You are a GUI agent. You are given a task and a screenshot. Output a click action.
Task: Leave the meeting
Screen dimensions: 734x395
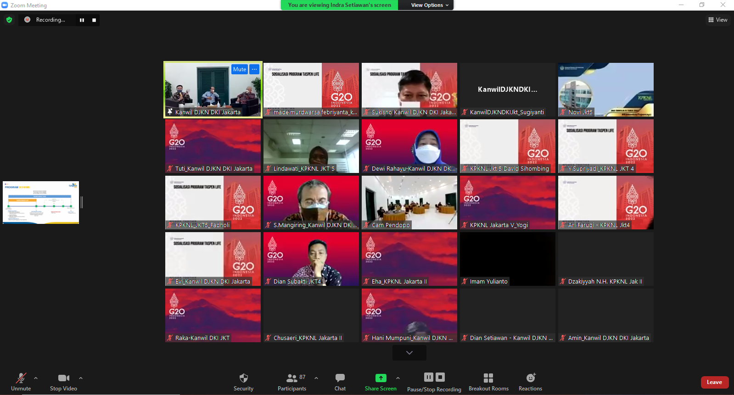click(x=714, y=382)
